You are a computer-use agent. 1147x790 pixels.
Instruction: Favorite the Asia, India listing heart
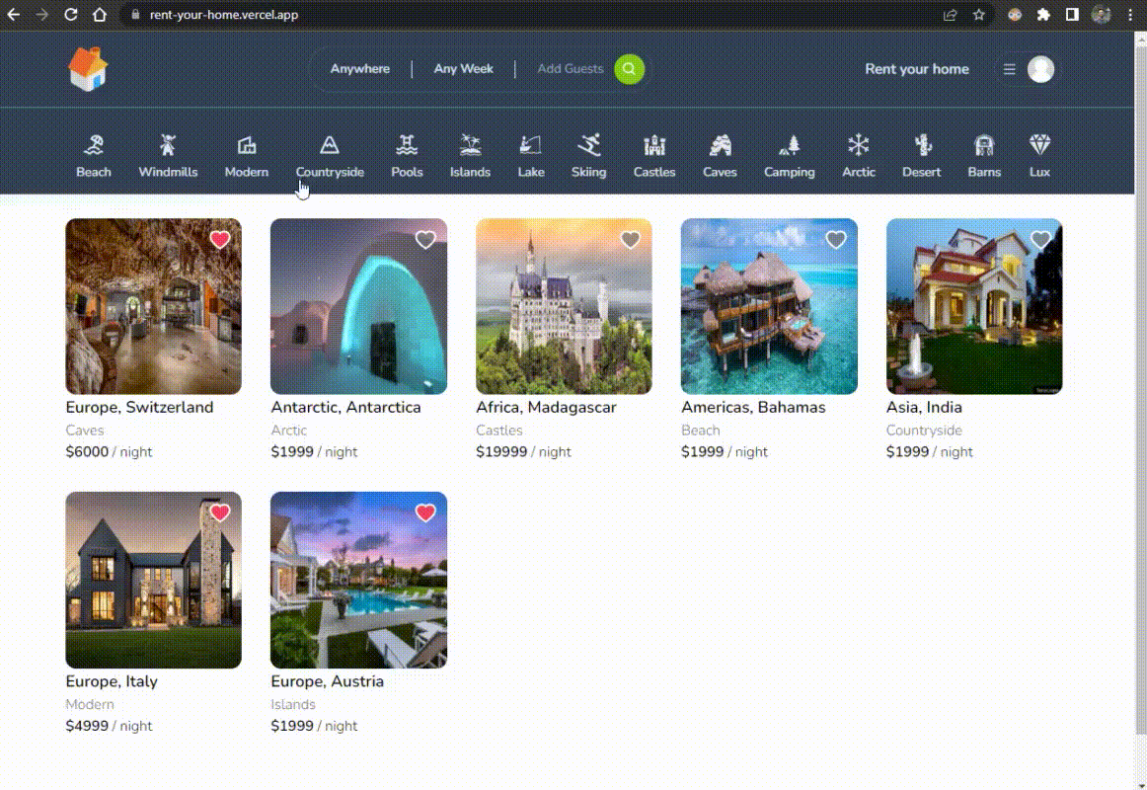pyautogui.click(x=1040, y=239)
